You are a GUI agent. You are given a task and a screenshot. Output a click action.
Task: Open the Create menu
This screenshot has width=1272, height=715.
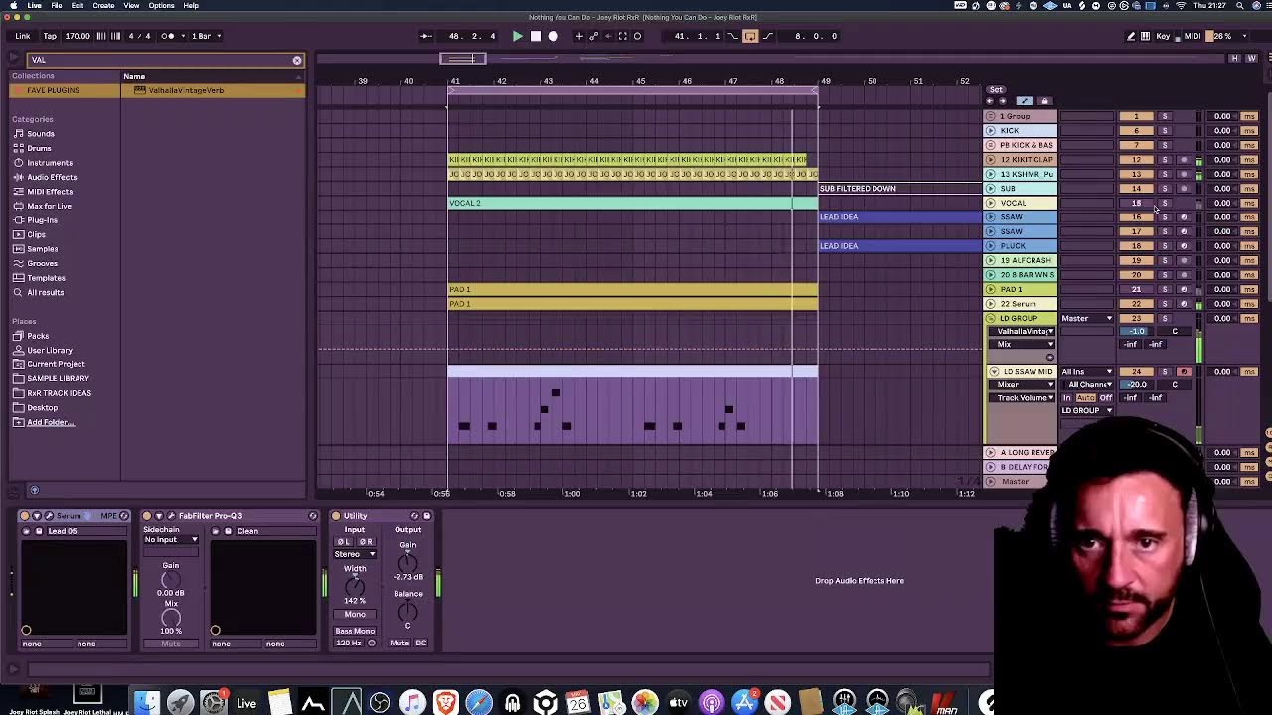pos(103,6)
